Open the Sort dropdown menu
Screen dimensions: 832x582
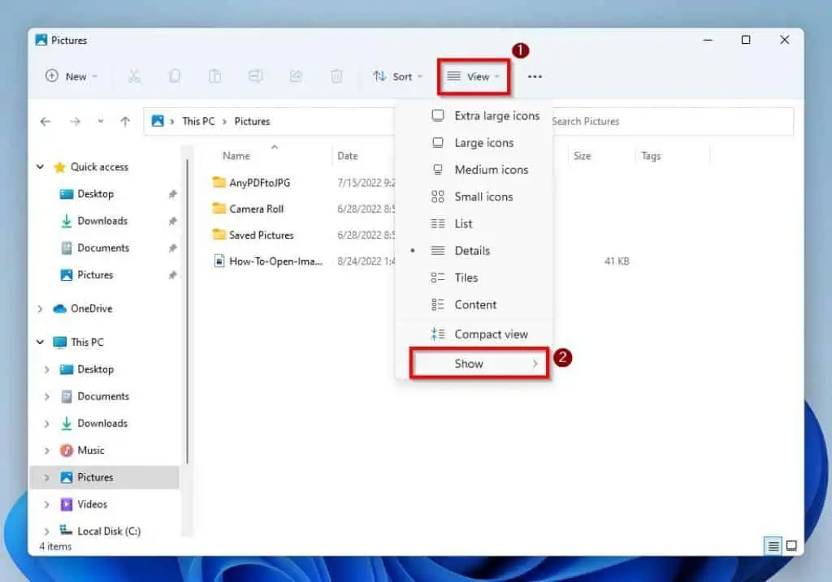point(397,77)
